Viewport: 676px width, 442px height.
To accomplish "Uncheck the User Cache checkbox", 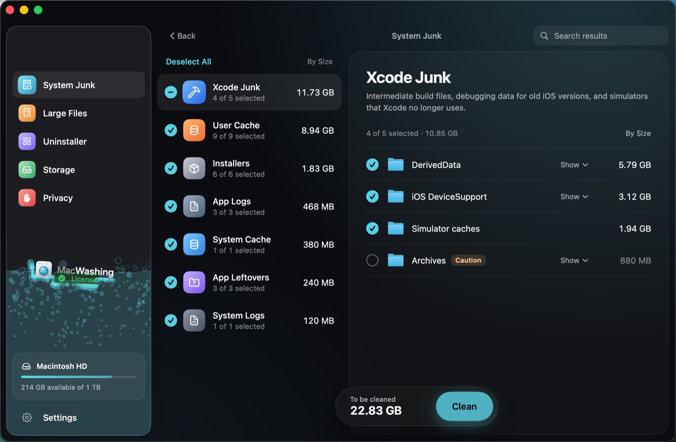I will click(171, 130).
